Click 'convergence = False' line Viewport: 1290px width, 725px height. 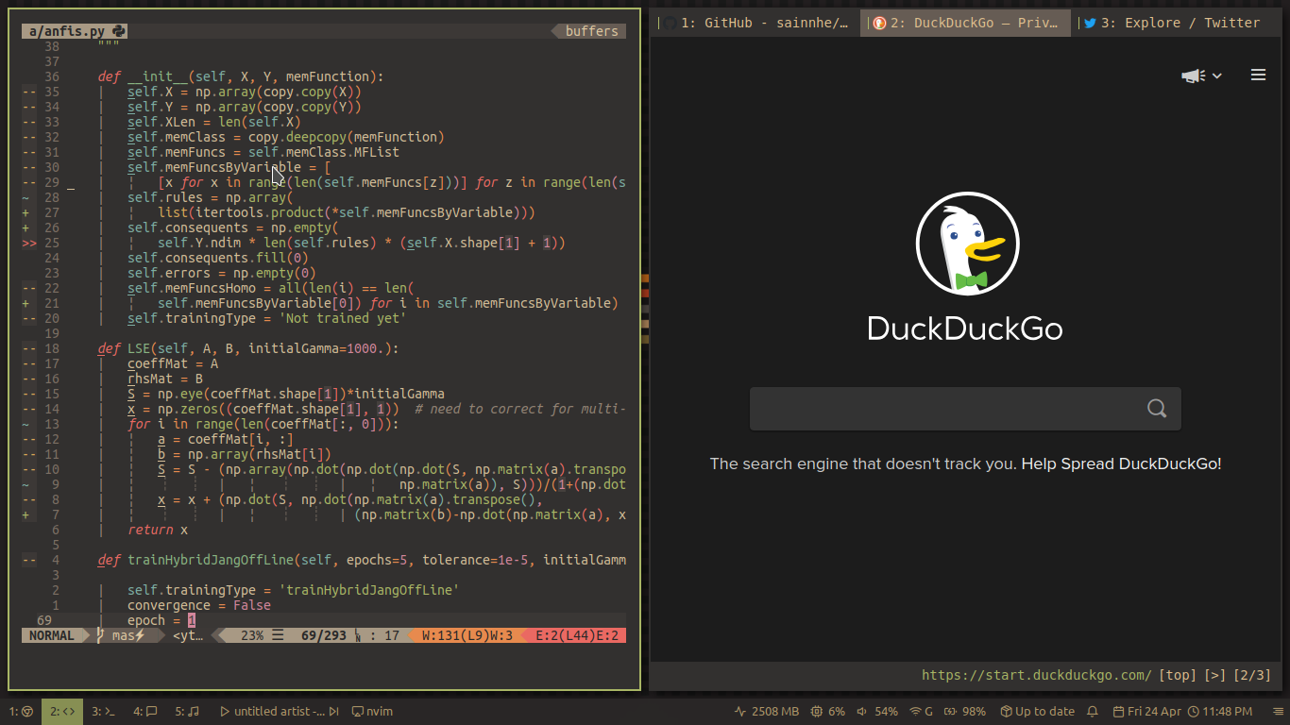click(199, 605)
